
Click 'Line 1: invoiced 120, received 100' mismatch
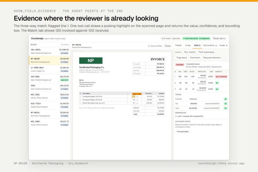190,116
